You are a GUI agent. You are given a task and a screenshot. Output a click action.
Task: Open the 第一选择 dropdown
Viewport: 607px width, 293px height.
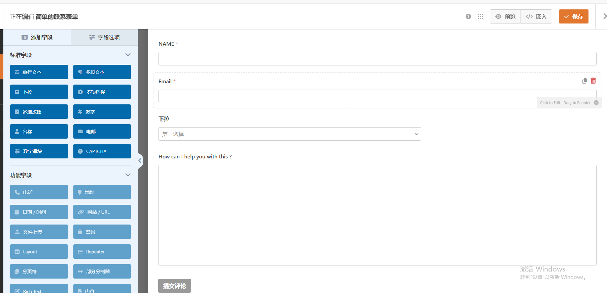[x=289, y=134]
